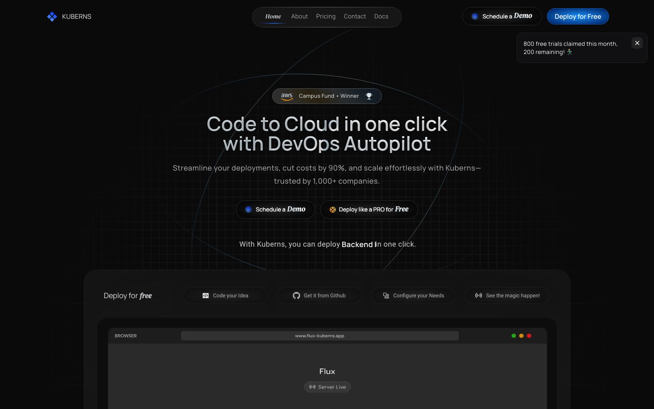The image size is (654, 409).
Task: Click the 800 free trials claimed message
Action: [571, 48]
